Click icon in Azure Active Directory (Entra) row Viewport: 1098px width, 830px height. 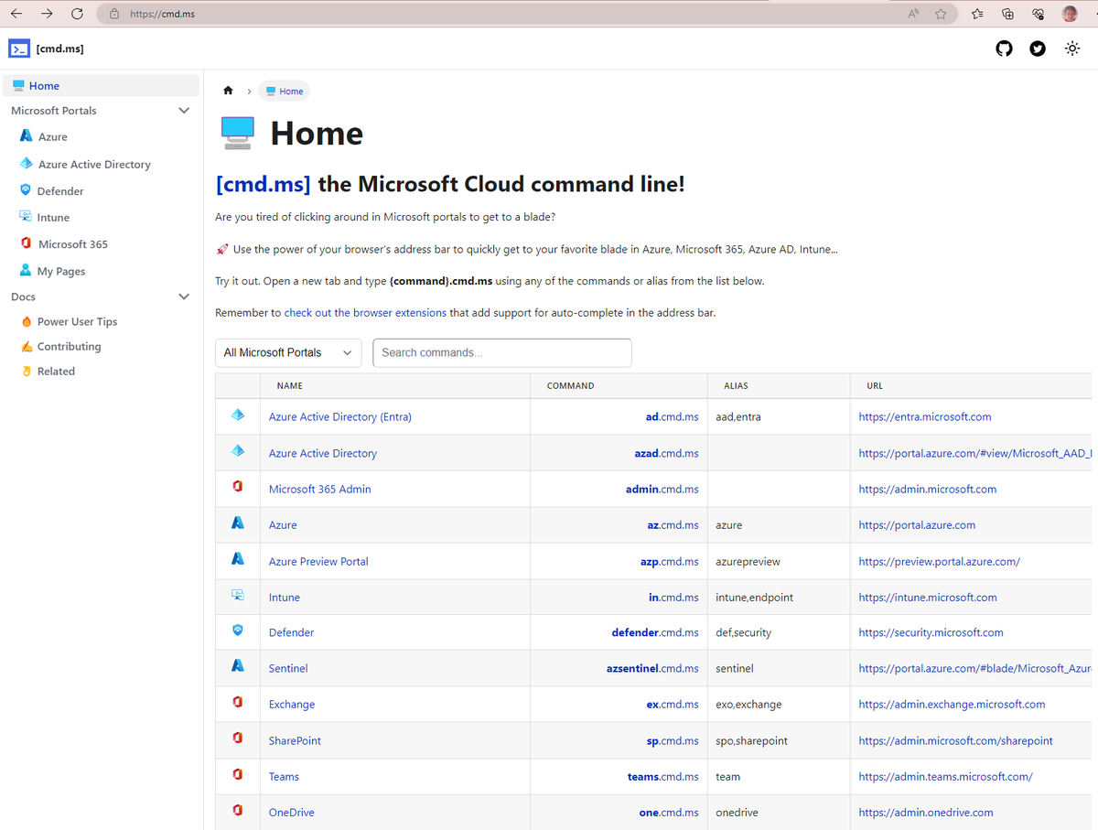[238, 415]
